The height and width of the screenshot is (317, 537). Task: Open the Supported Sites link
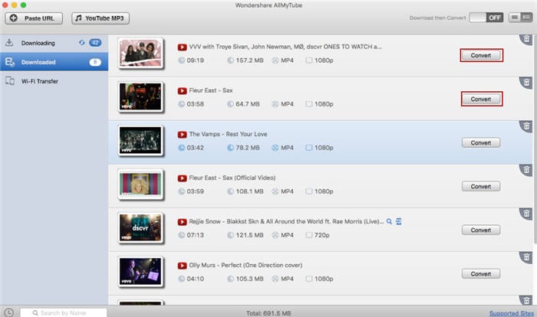[512, 313]
